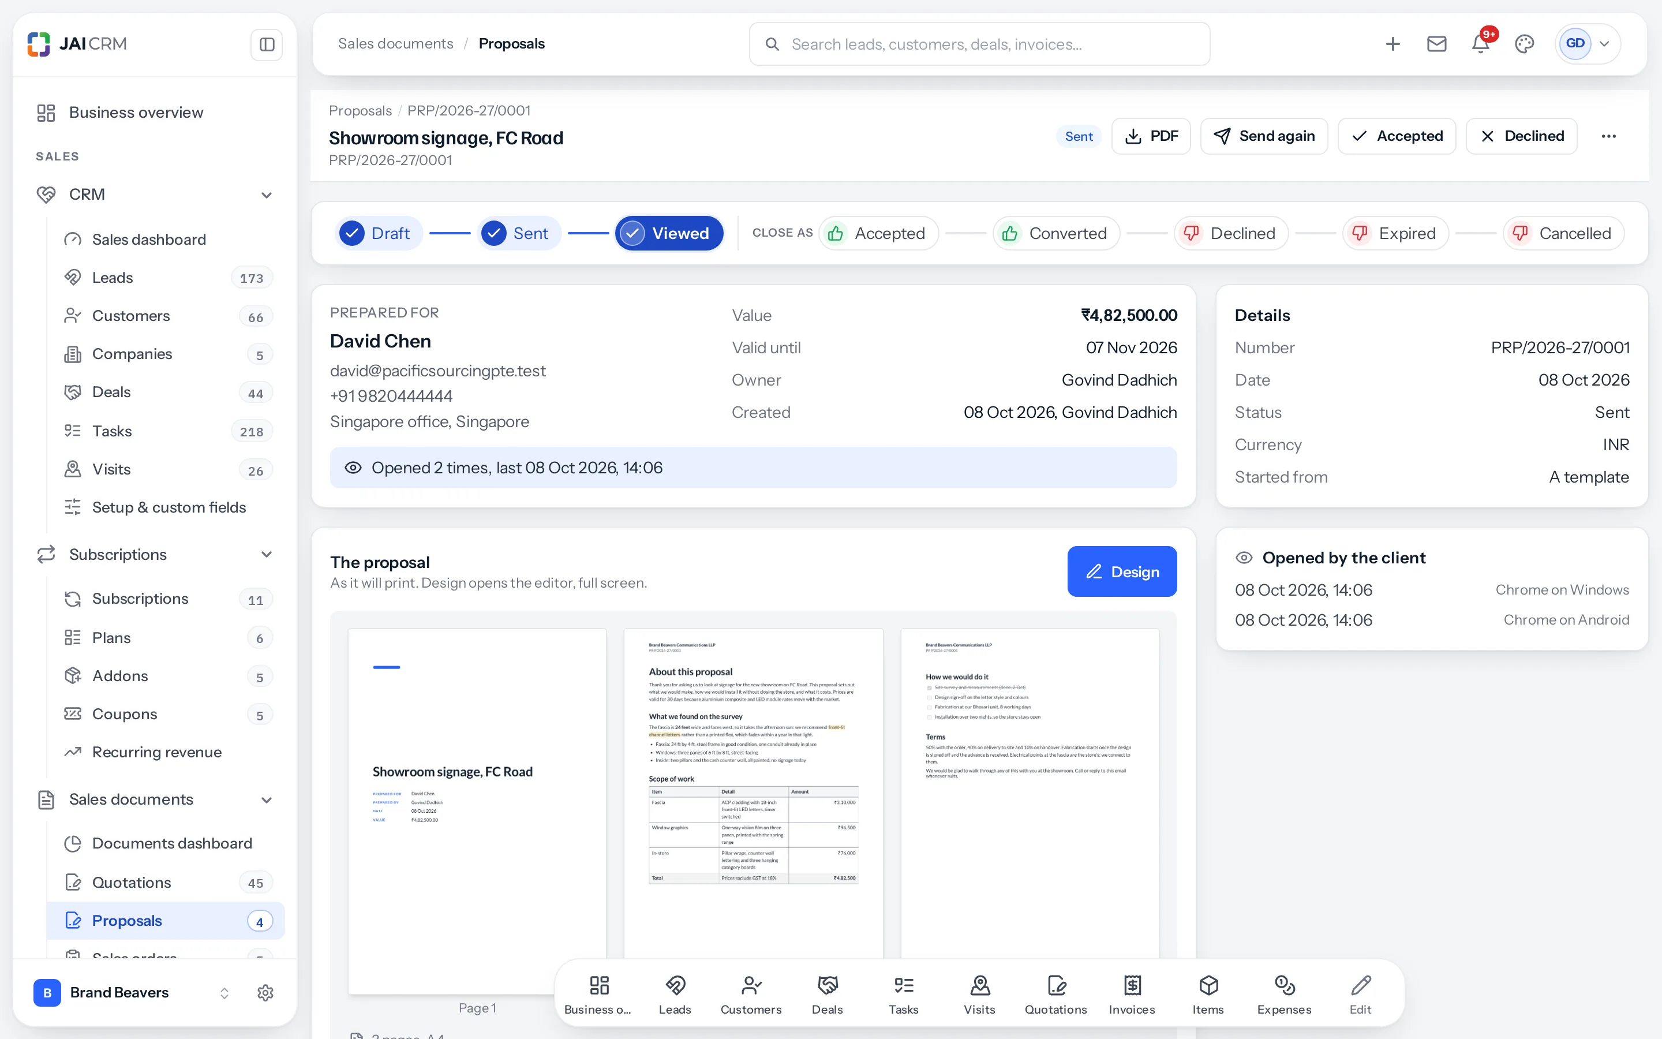Viewport: 1662px width, 1039px height.
Task: Close proposal as Expired
Action: [x=1395, y=234]
